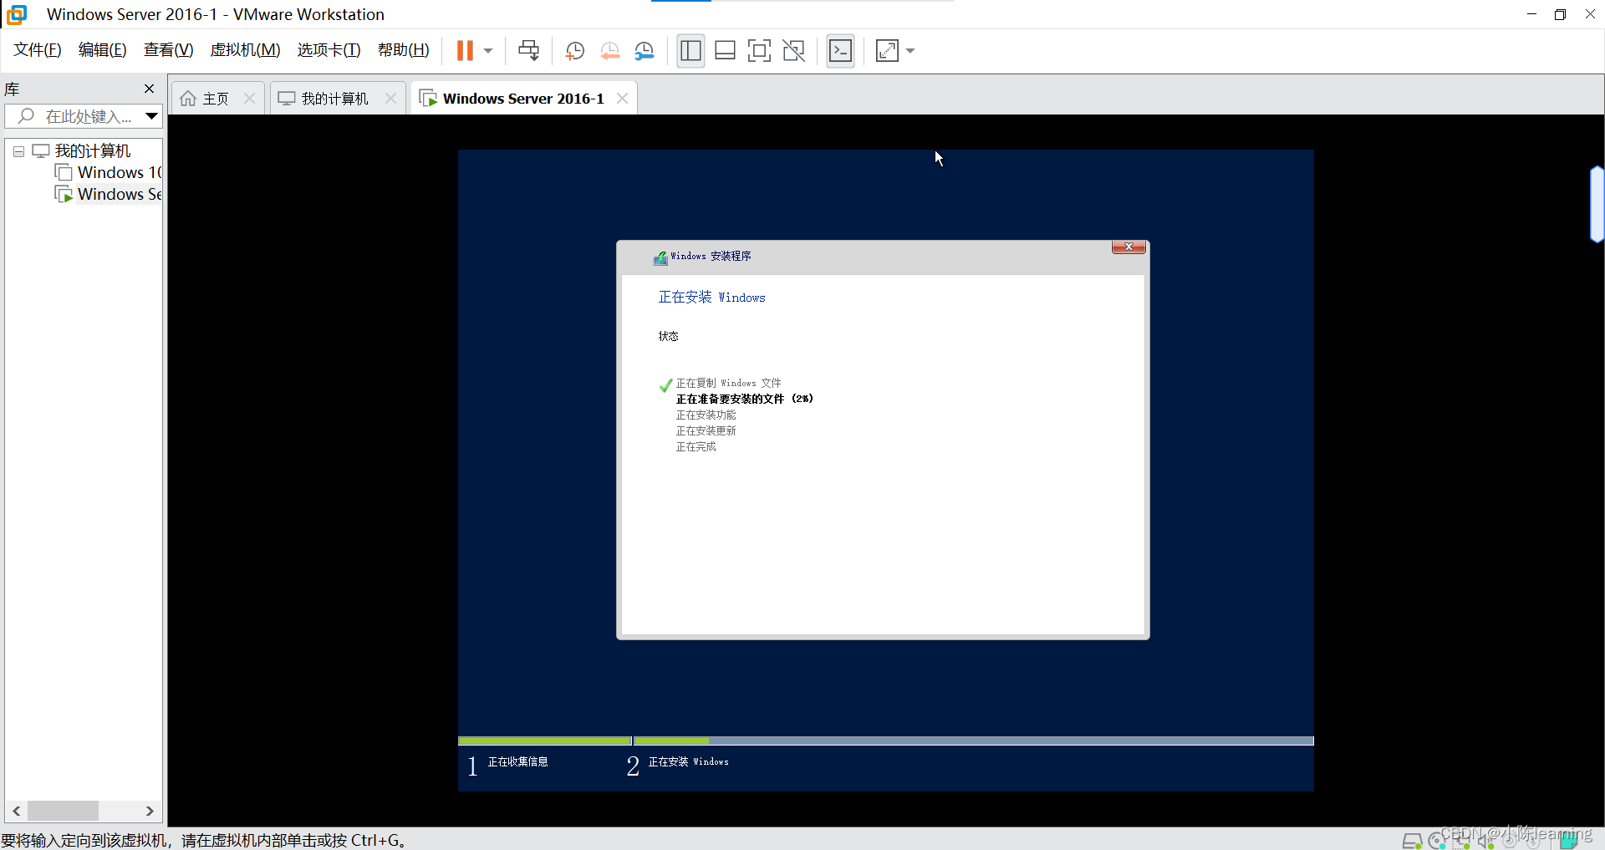1605x850 pixels.
Task: Click the 正在安装 Windows heading
Action: coord(711,298)
